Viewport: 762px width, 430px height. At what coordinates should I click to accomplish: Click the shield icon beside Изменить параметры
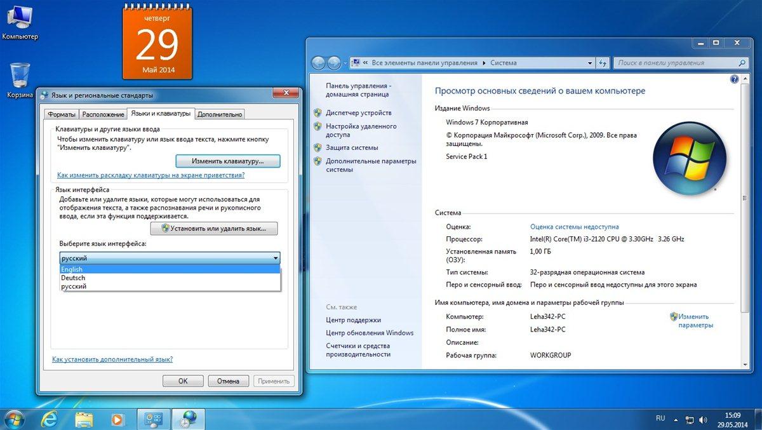point(674,316)
